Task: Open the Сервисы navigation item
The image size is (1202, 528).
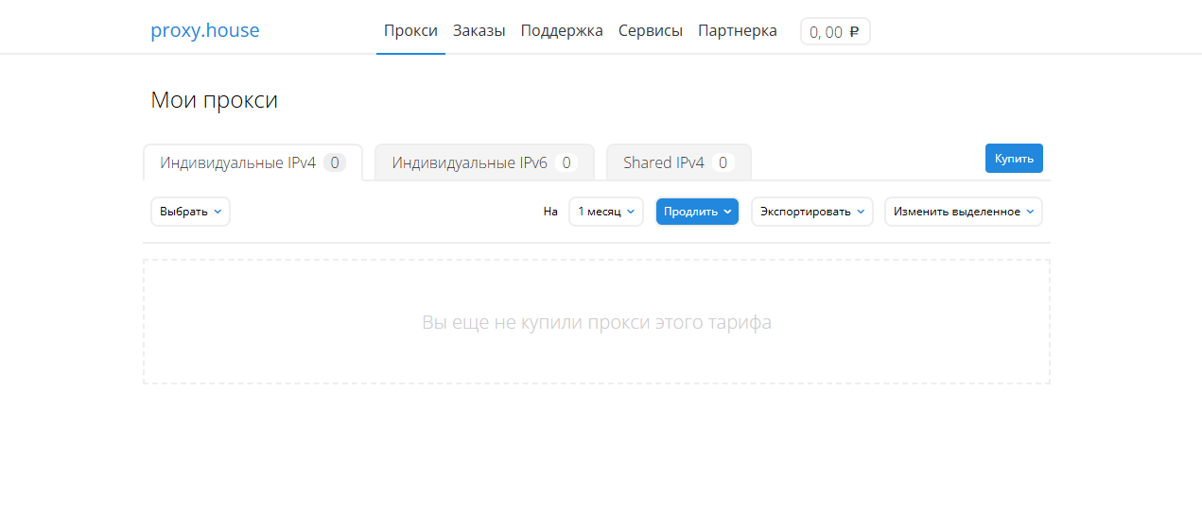Action: click(651, 30)
